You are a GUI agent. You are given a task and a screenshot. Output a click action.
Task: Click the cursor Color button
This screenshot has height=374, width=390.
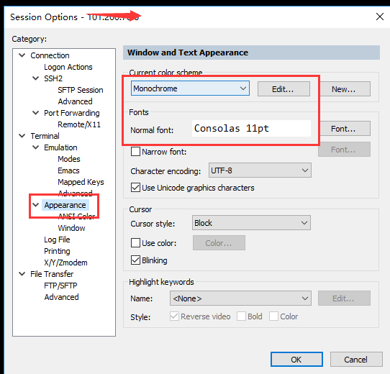pos(219,243)
